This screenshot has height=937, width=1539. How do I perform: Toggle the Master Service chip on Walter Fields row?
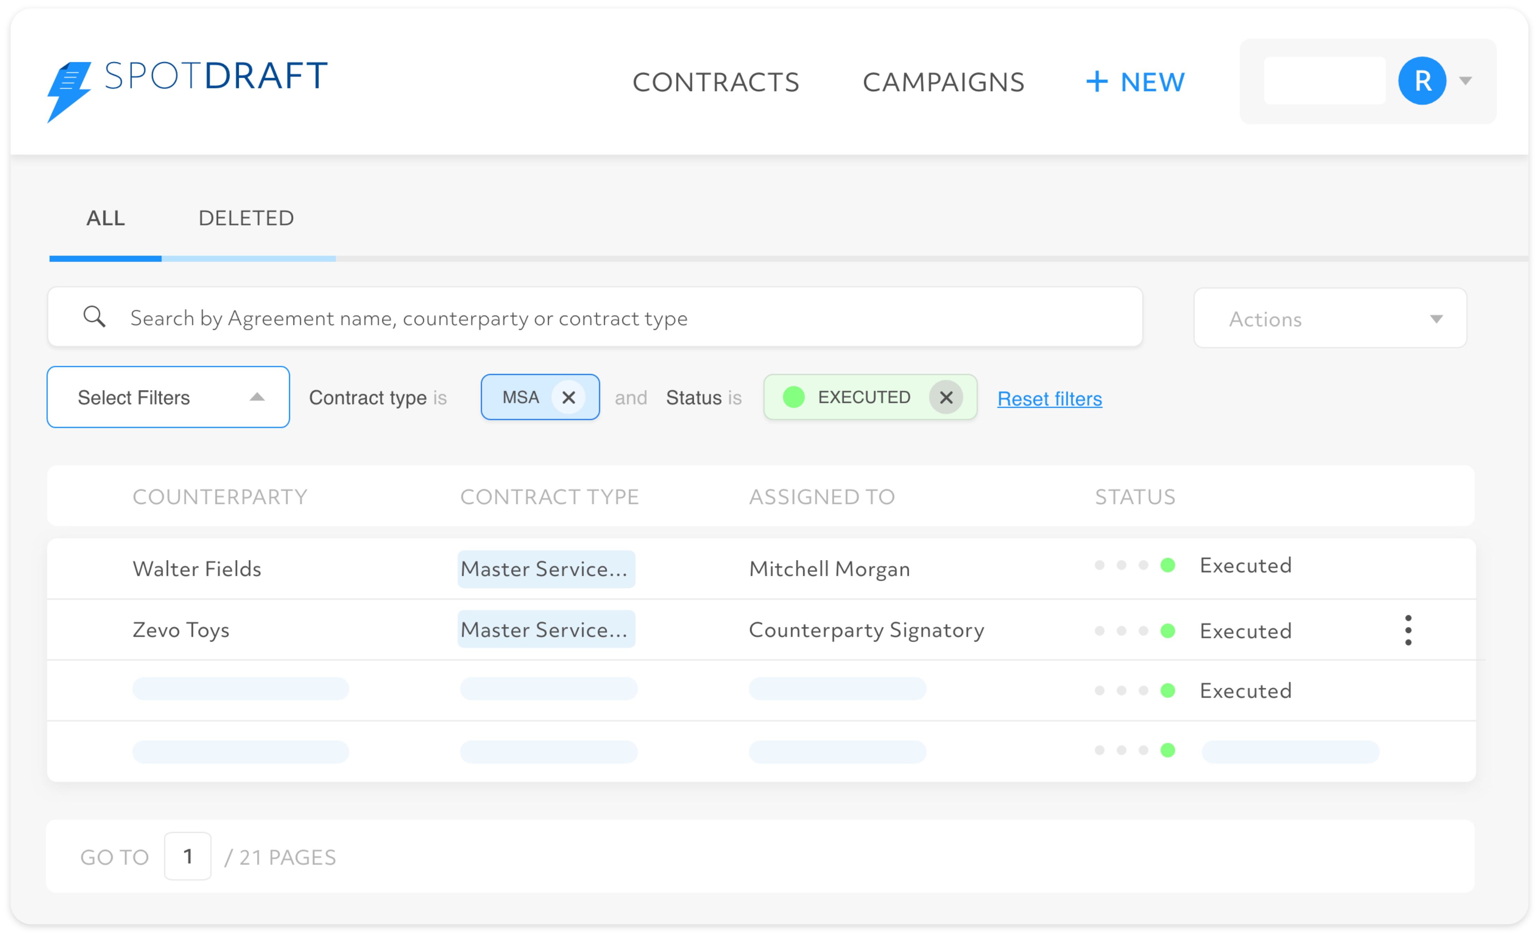546,568
